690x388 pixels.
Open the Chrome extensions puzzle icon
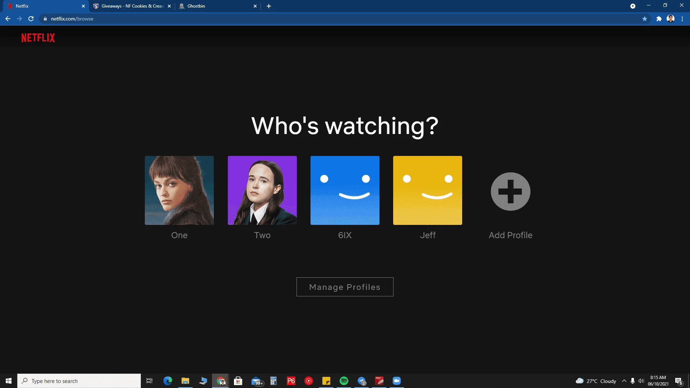click(659, 19)
